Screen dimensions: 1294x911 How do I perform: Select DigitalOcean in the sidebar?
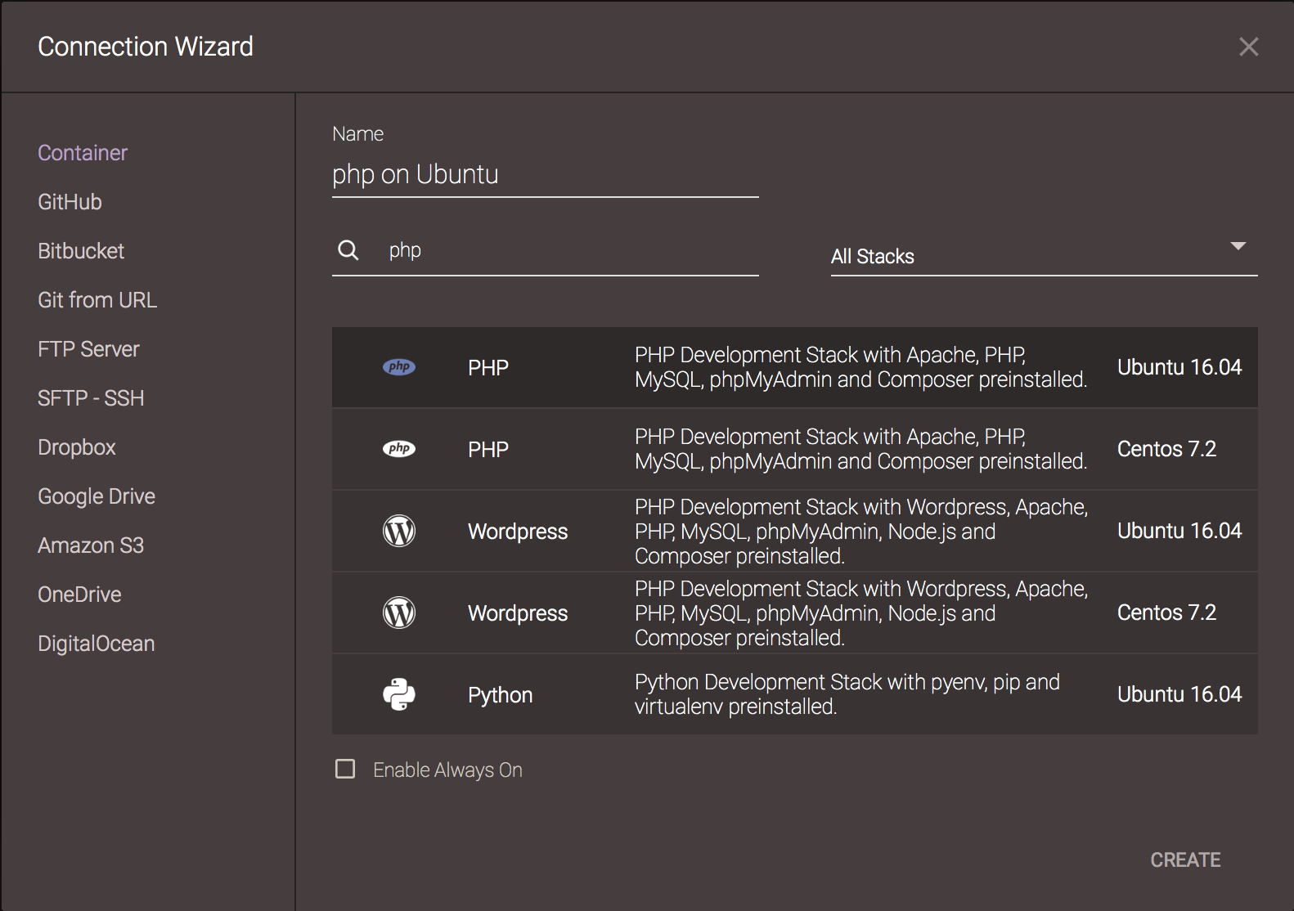[x=96, y=644]
